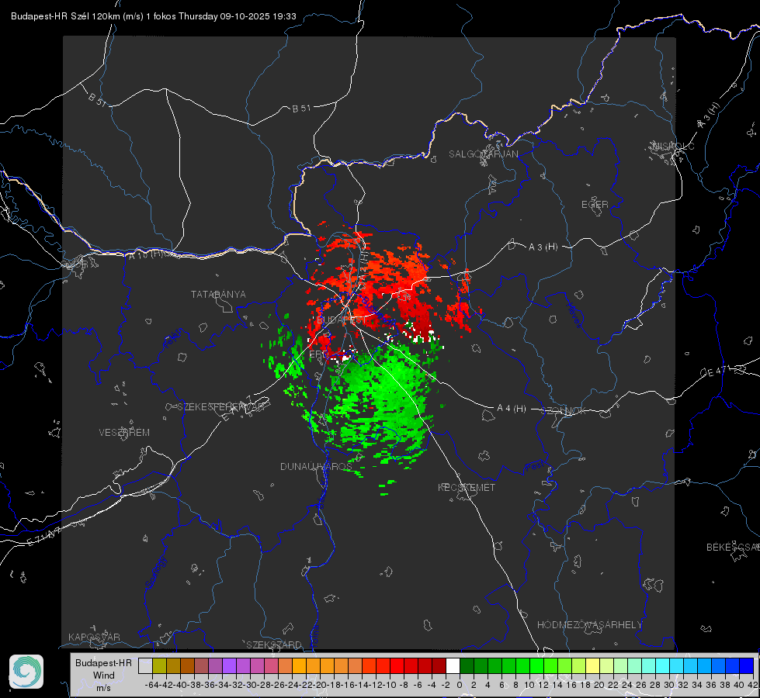The height and width of the screenshot is (698, 760).
Task: Click the BUDAPEST city label
Action: click(x=342, y=320)
